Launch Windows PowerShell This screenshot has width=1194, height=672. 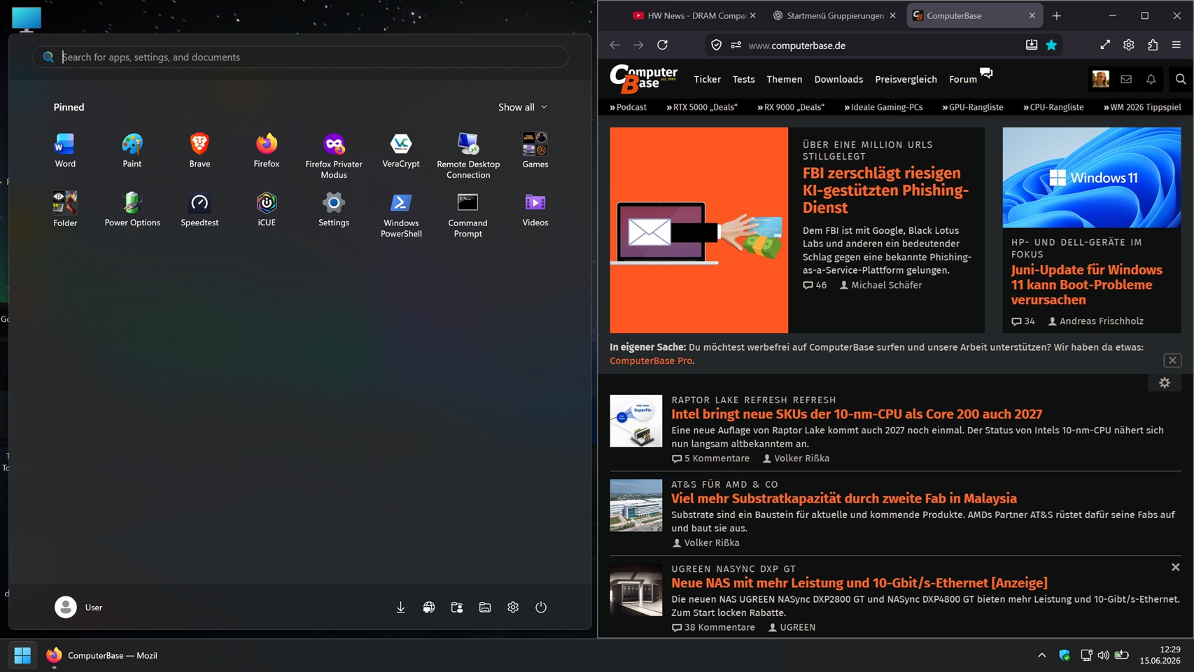click(401, 214)
